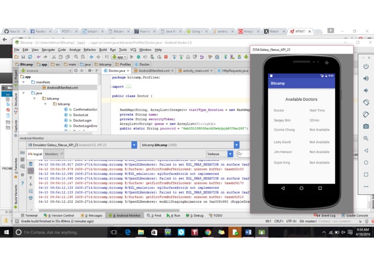Click the Synchronize toolbar icon
This screenshot has width=374, height=265.
tap(30, 57)
